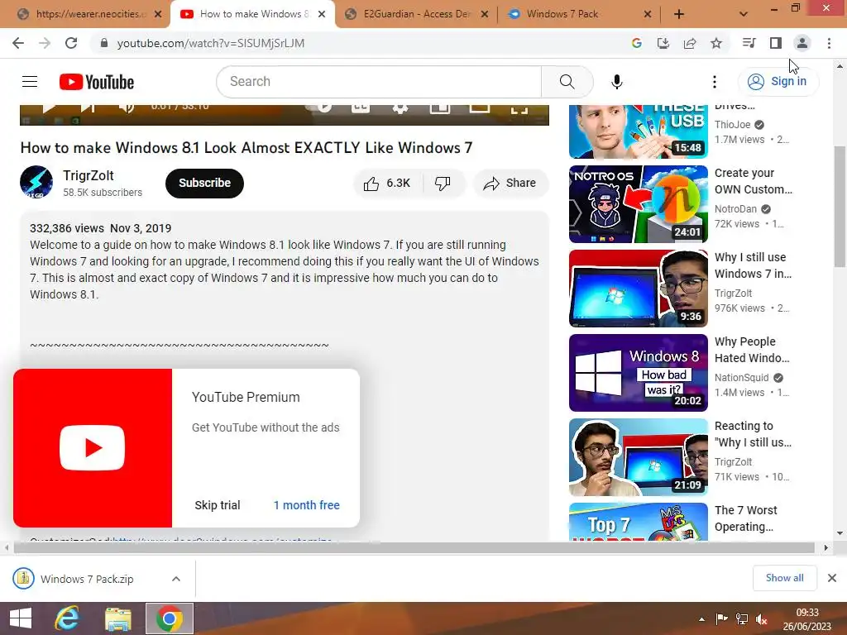Click the muted volume tray icon

pos(761,619)
